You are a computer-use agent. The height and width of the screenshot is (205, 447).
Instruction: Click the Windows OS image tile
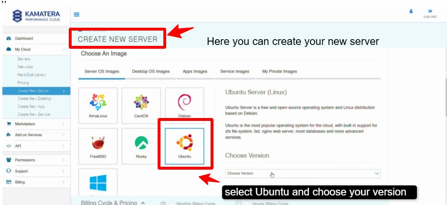pos(97,184)
